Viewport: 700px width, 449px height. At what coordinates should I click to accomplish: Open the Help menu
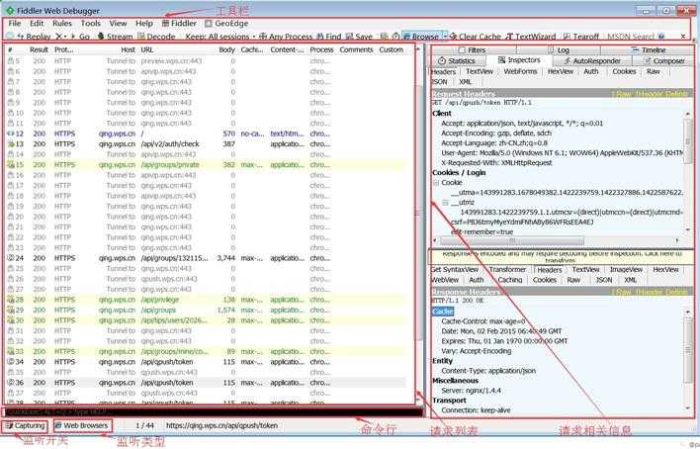144,23
